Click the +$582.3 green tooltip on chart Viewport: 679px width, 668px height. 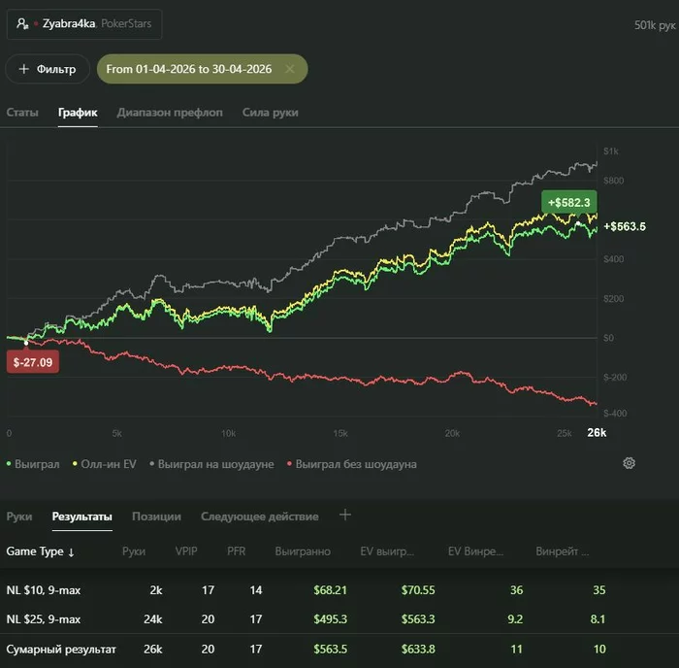click(569, 202)
